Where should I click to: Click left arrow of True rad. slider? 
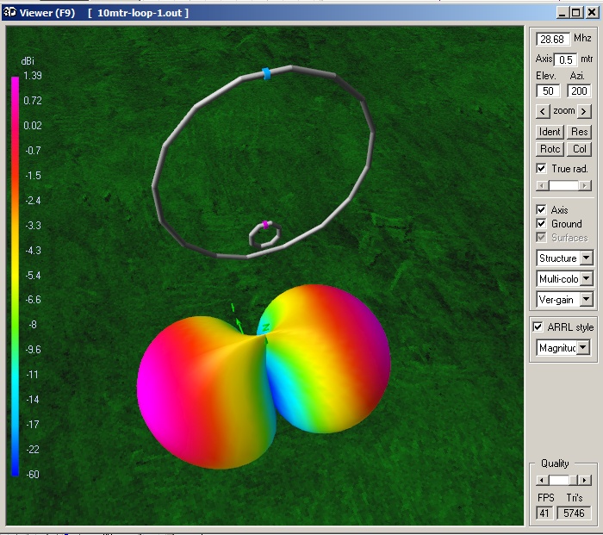[x=542, y=186]
